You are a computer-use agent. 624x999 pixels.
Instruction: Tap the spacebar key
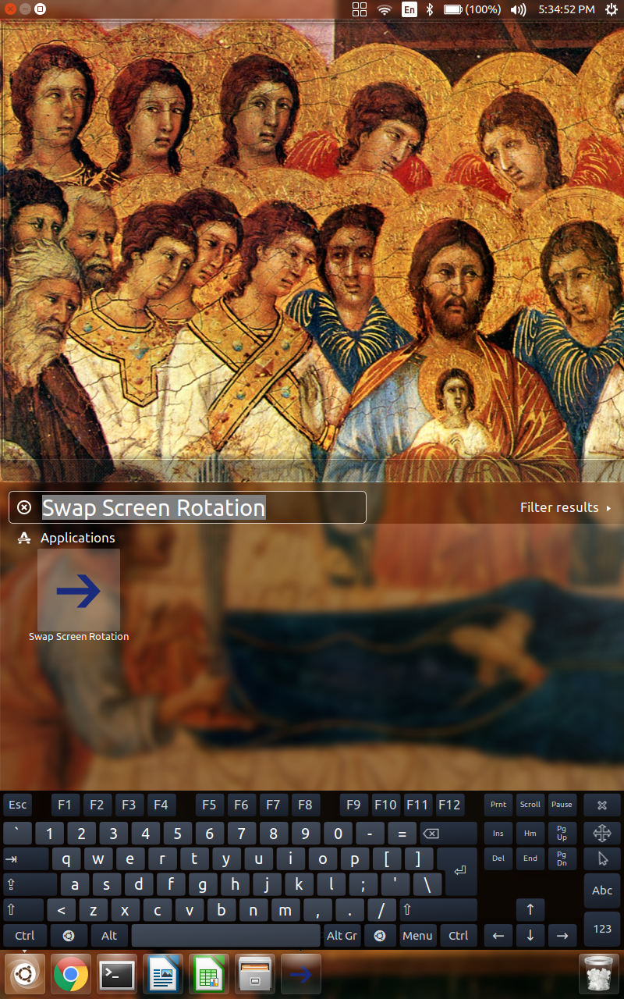click(225, 936)
